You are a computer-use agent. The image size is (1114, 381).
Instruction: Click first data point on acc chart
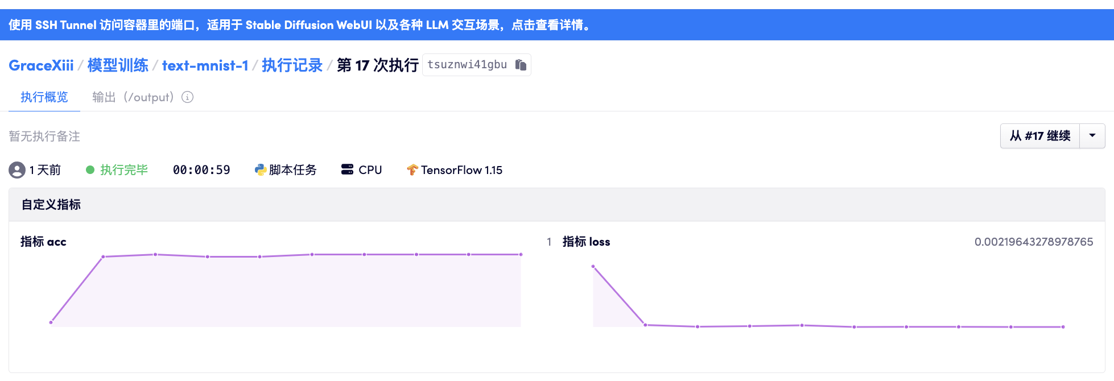51,322
